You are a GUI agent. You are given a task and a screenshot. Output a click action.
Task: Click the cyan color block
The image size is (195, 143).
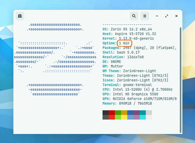click(142, 117)
